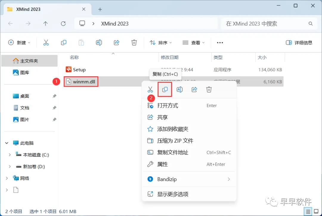Refresh the current folder
The image size is (322, 216).
click(63, 24)
